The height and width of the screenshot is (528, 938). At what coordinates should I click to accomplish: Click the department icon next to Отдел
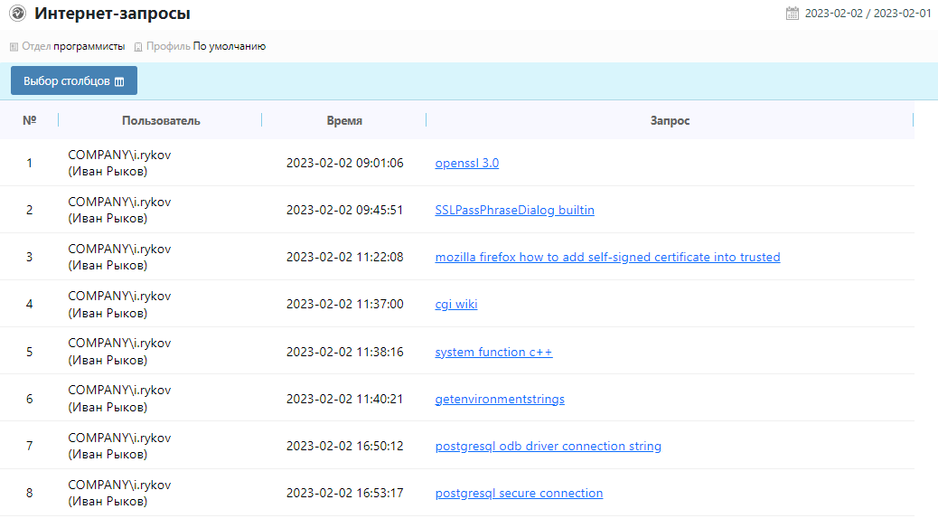click(14, 47)
